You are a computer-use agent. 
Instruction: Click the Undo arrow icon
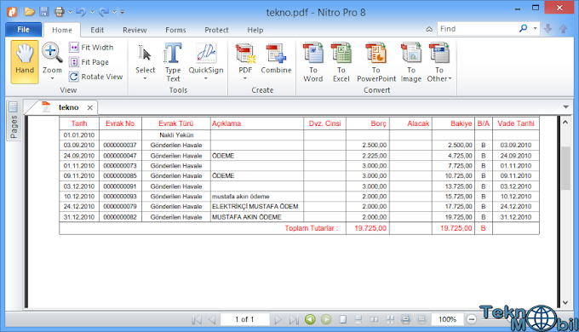point(81,12)
